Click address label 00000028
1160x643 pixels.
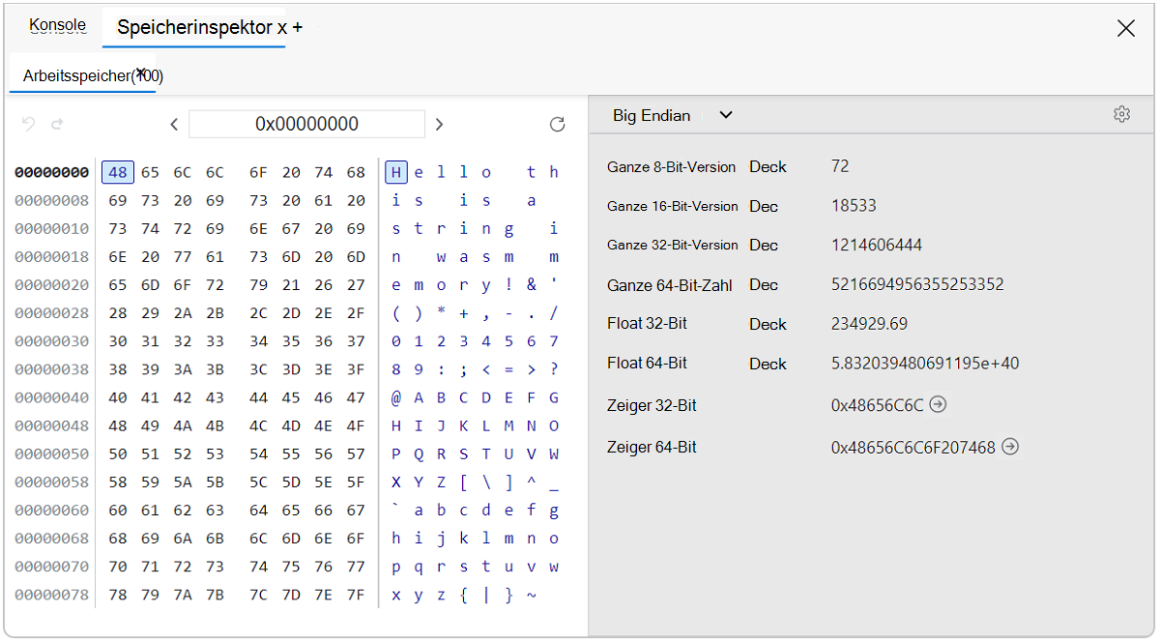(52, 312)
